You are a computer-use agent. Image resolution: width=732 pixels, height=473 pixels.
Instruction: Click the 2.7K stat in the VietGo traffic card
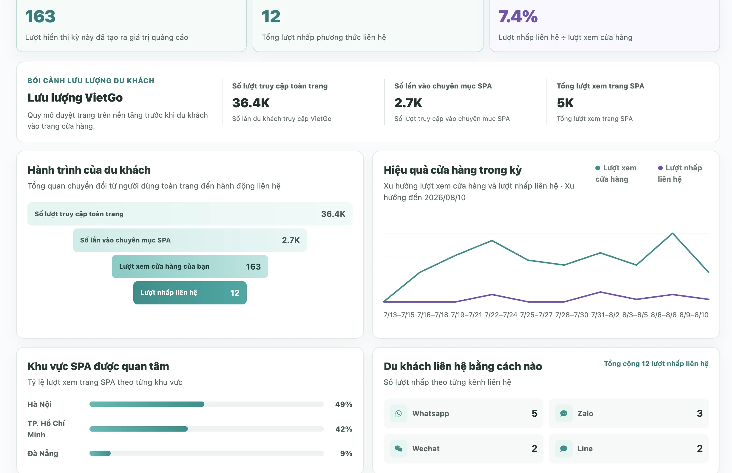tap(408, 103)
